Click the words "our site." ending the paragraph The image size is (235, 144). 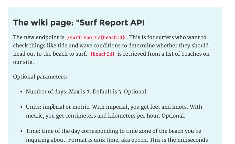(23, 62)
